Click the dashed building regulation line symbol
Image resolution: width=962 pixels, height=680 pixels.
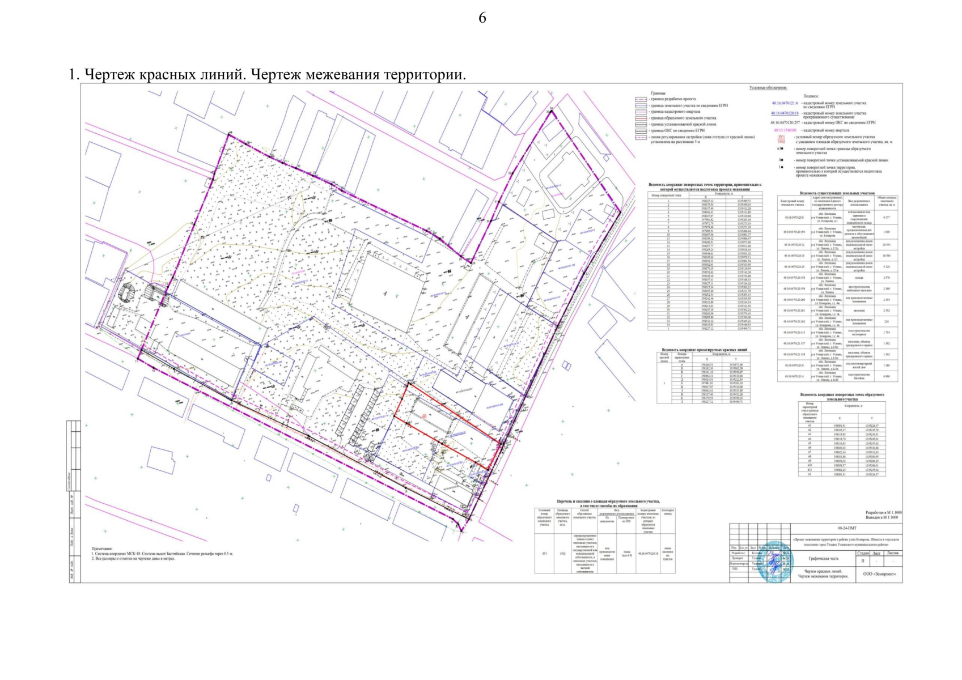(x=641, y=137)
